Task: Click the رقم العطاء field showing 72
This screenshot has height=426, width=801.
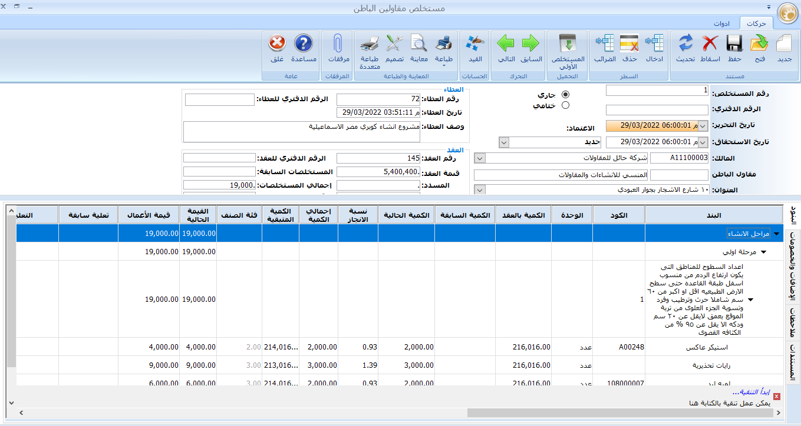Action: point(378,99)
